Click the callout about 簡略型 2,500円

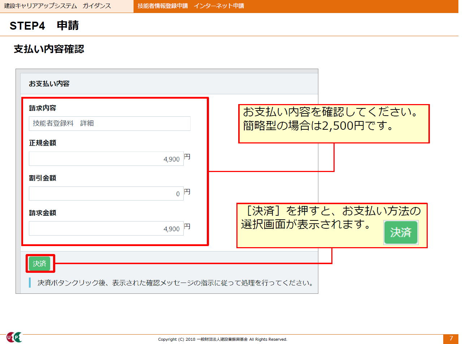tap(334, 124)
